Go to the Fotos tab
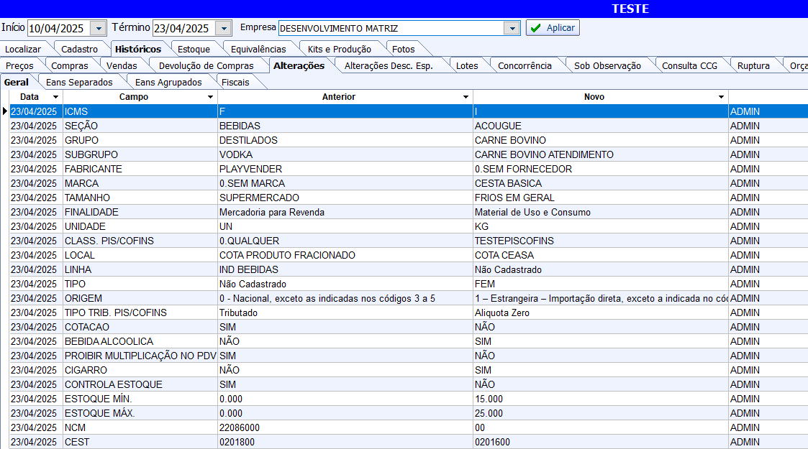Image resolution: width=808 pixels, height=449 pixels. 404,50
